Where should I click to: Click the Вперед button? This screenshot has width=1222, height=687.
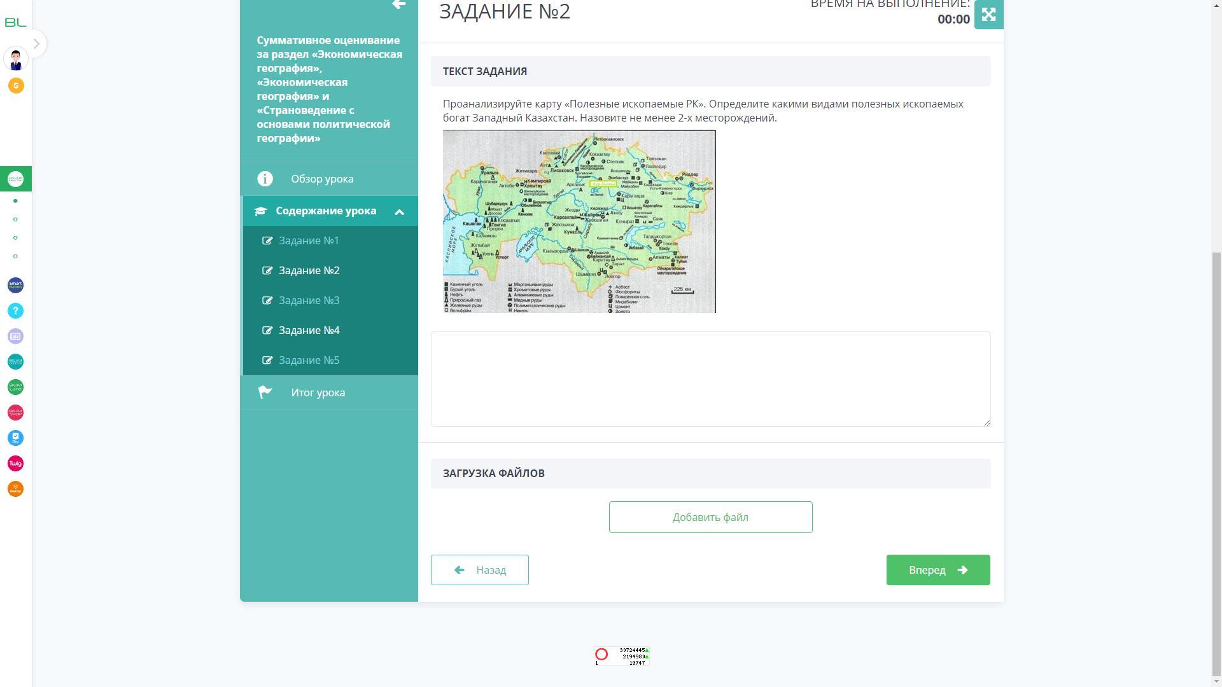[x=938, y=571]
